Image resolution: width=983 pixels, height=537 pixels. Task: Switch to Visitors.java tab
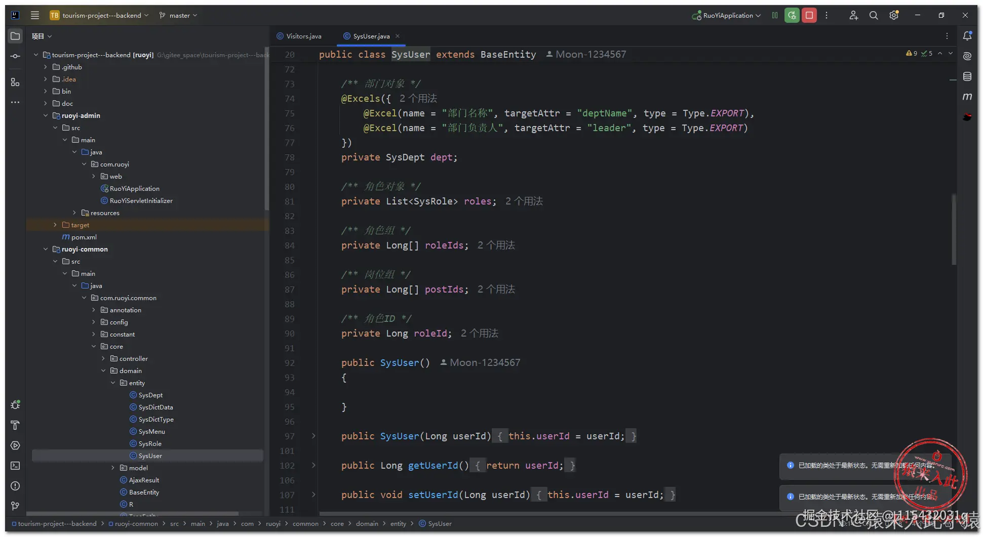299,36
